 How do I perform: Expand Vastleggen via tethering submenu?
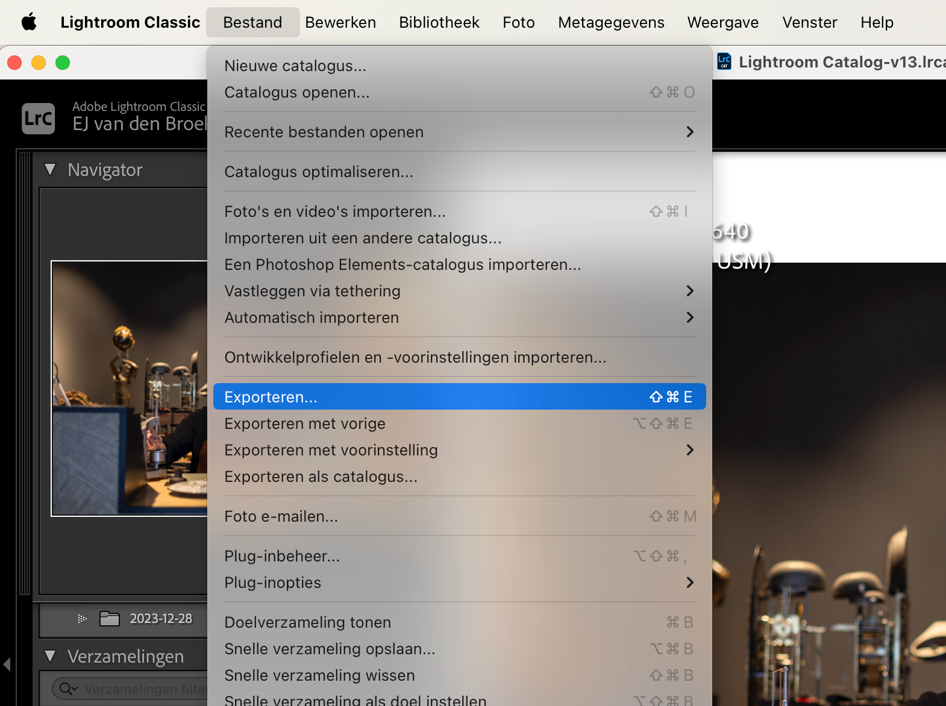[x=459, y=291]
